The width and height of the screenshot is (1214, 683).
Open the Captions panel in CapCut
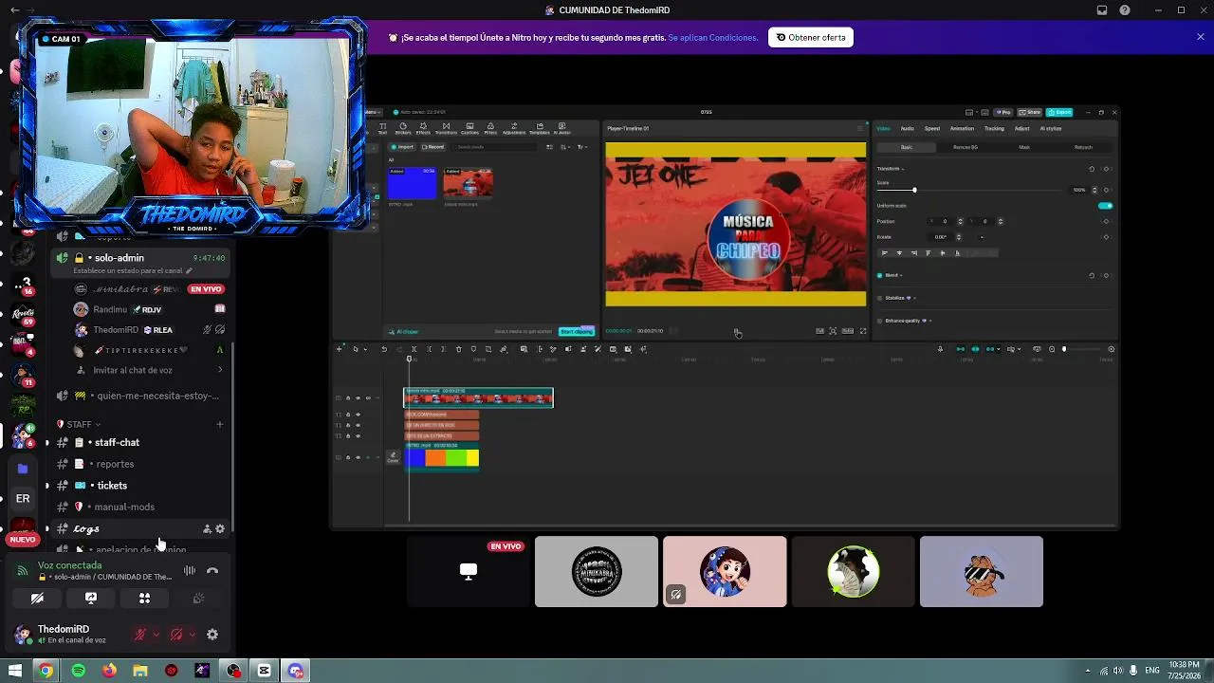[x=469, y=128]
